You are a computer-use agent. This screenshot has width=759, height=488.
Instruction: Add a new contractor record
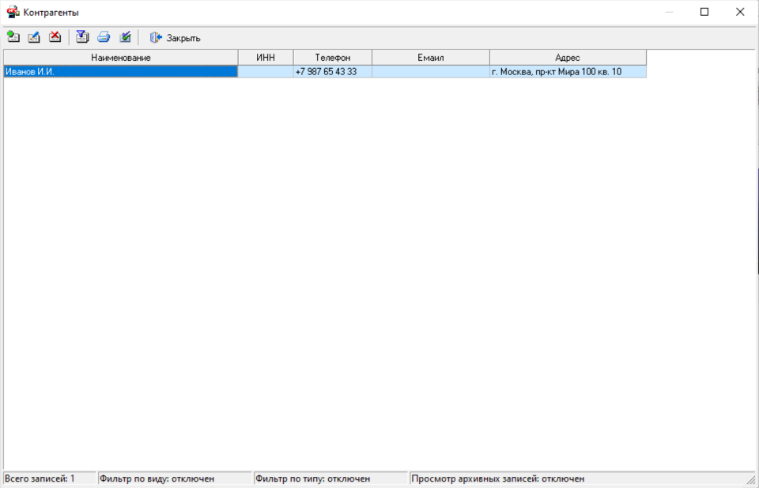[13, 37]
